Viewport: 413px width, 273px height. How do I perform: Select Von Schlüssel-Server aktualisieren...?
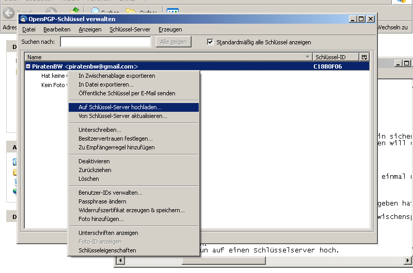pyautogui.click(x=134, y=116)
